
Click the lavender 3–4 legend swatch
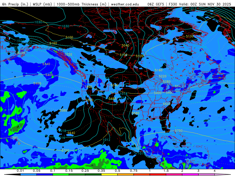(207, 175)
